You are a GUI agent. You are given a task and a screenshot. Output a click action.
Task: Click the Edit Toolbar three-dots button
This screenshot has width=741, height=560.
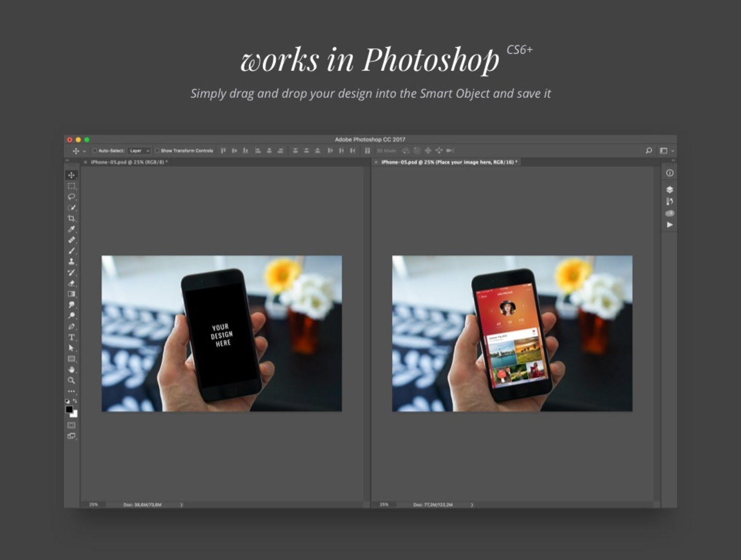pyautogui.click(x=71, y=391)
